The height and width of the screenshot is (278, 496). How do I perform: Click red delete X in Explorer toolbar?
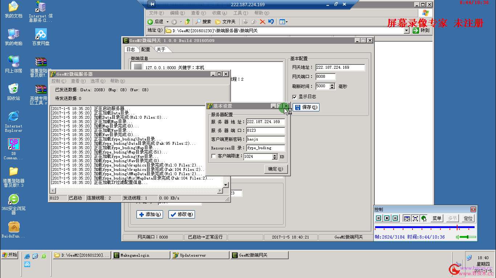pyautogui.click(x=263, y=22)
